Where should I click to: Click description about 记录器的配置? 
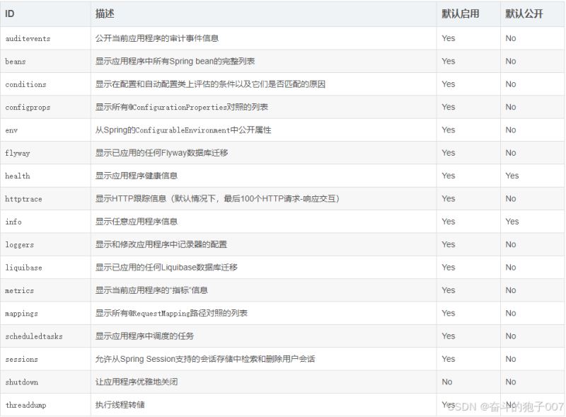[161, 244]
